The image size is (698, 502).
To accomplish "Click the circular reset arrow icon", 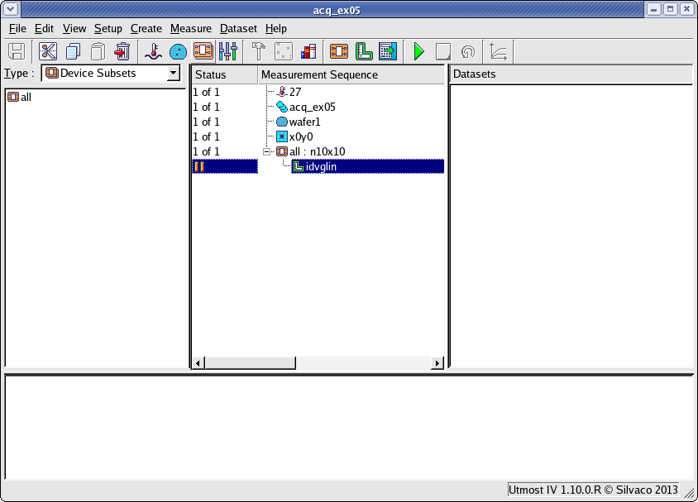I will (x=467, y=51).
